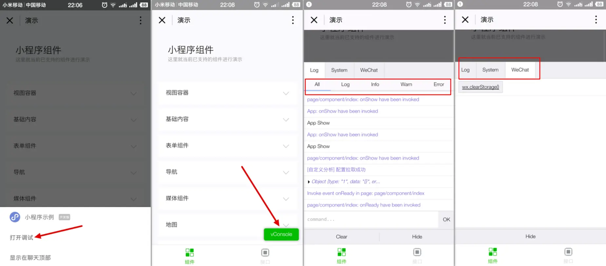
Task: Expand 媒体组件 on the second screen
Action: [x=227, y=198]
